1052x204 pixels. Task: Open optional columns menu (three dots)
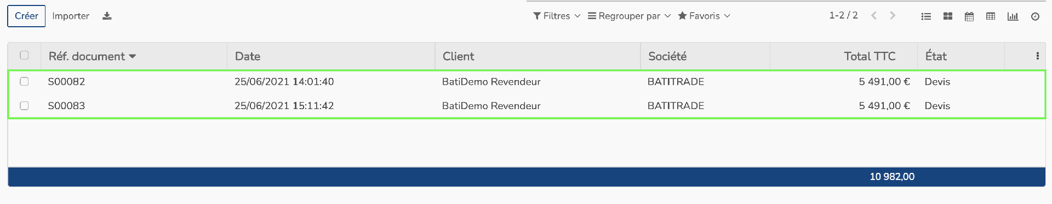1037,56
